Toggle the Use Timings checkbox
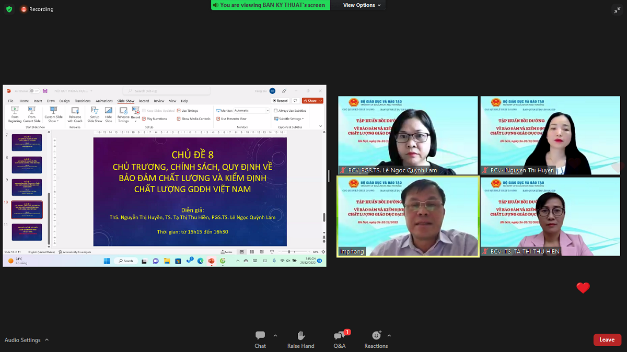Screen dimensions: 627x352 click(179, 111)
